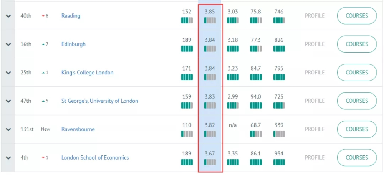The image size is (384, 175).
Task: Click the red down arrow beside Reading rank
Action: point(43,16)
